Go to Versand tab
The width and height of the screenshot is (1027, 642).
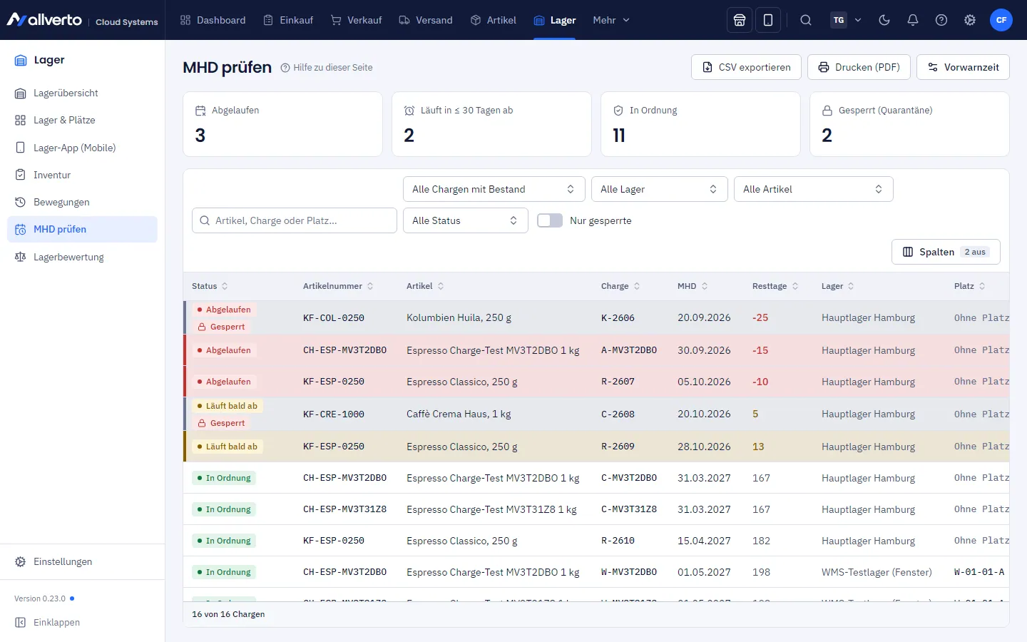426,20
